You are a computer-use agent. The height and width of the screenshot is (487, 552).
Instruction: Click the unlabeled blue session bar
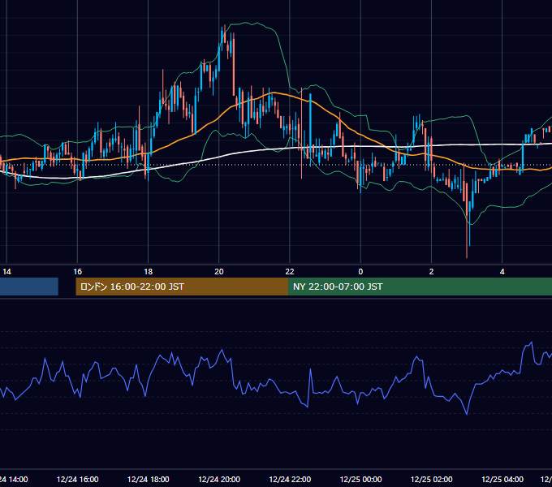29,287
